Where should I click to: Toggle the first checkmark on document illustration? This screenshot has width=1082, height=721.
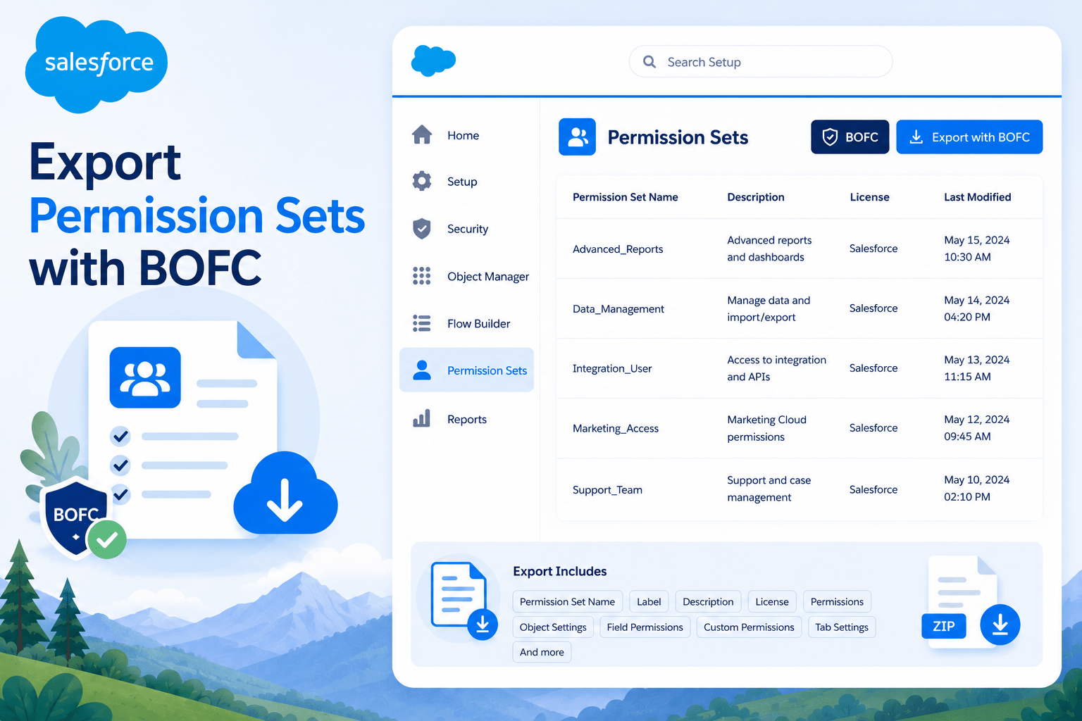coord(120,436)
